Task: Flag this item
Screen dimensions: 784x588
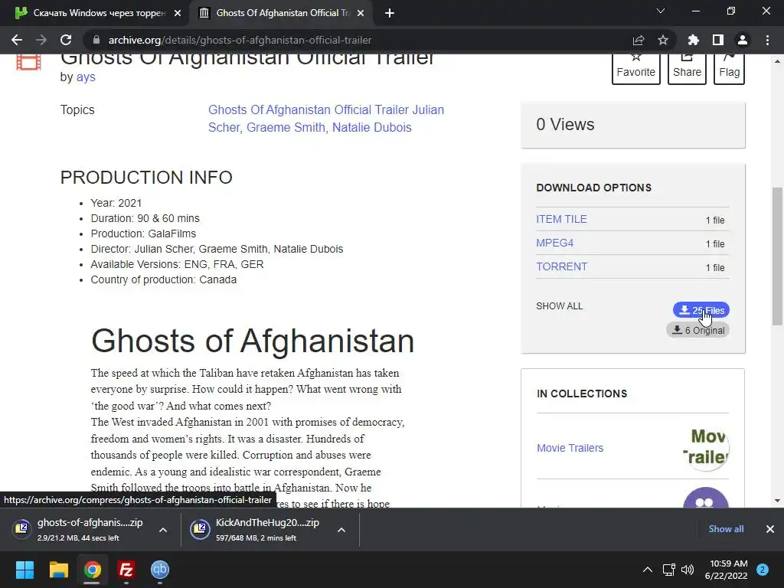Action: [729, 68]
